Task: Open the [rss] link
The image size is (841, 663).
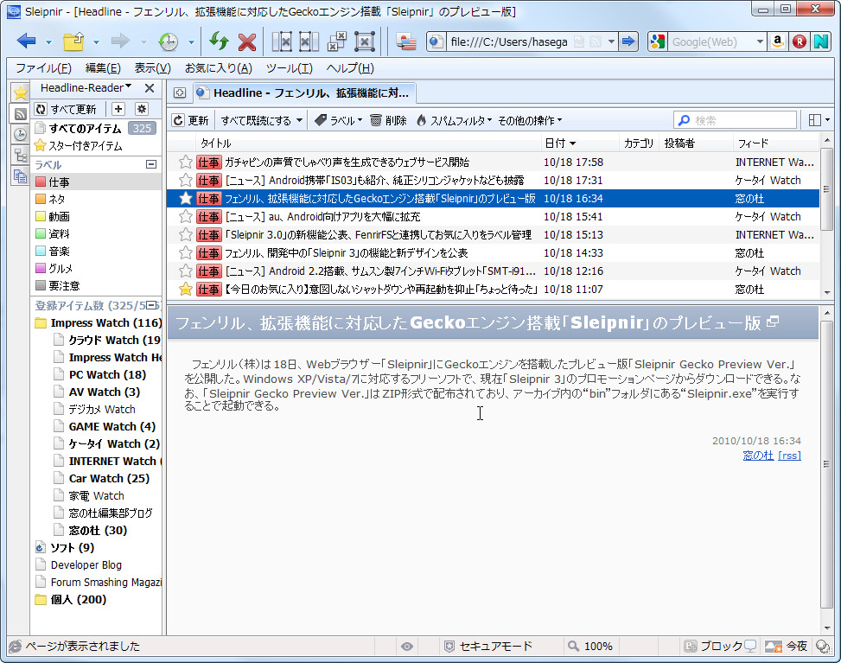Action: tap(789, 456)
